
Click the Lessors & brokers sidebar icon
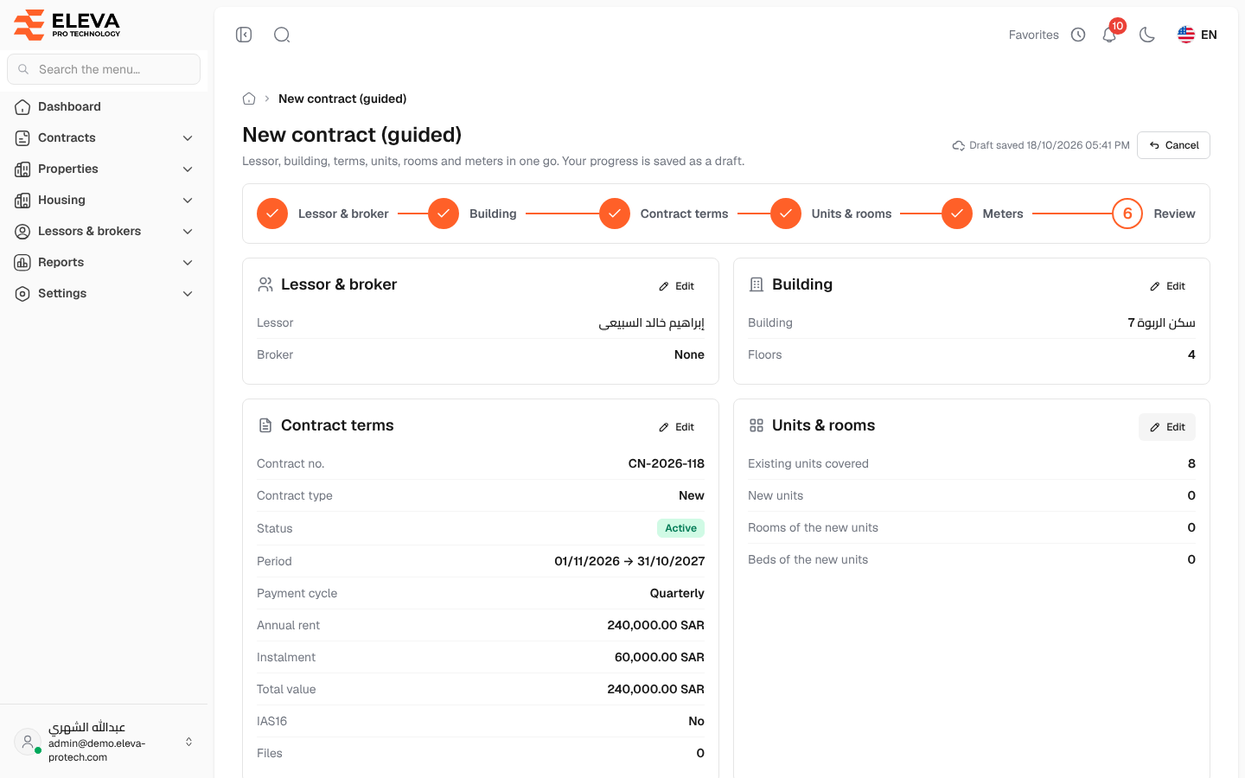click(x=22, y=232)
